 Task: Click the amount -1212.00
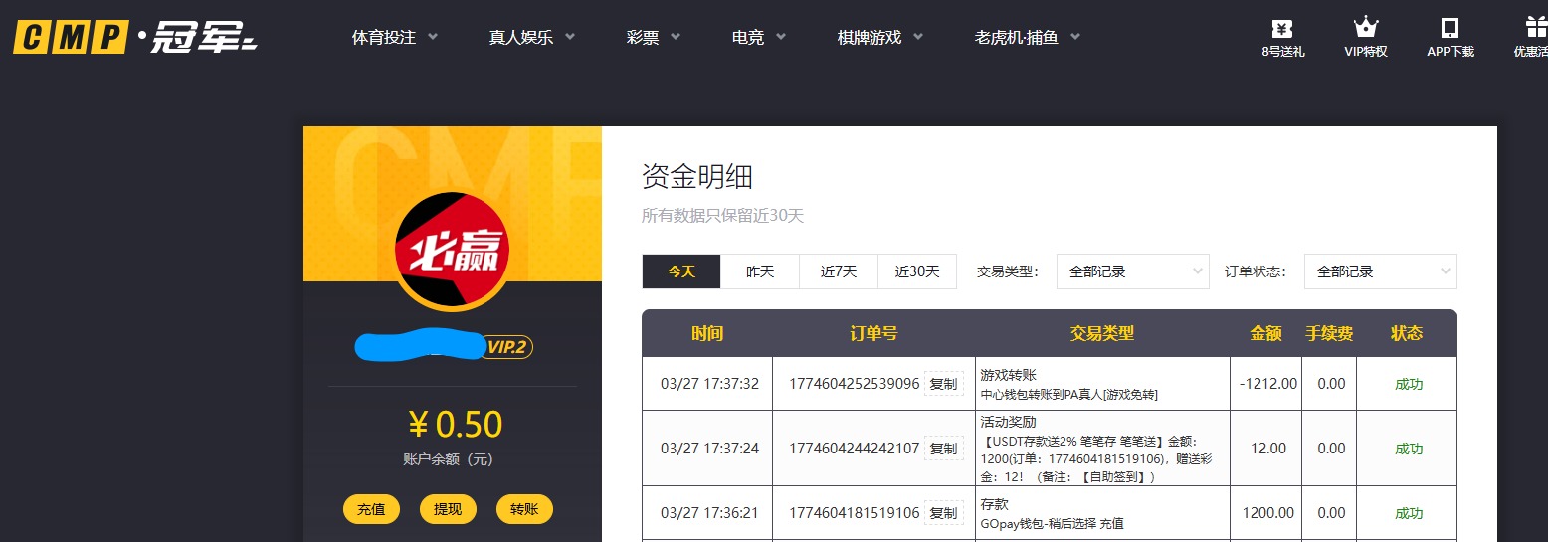pos(1268,384)
